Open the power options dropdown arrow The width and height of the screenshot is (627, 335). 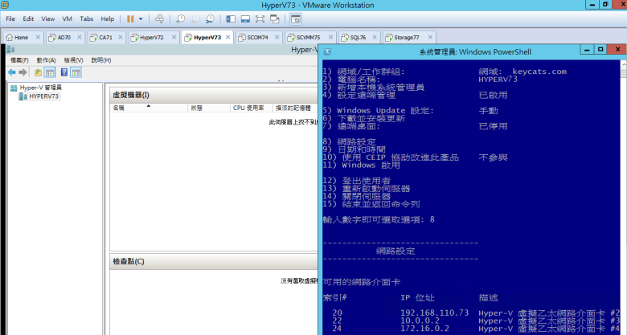[141, 18]
